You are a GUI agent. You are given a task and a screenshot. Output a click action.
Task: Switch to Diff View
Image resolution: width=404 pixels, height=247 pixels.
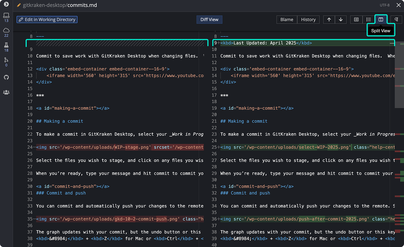pos(209,19)
